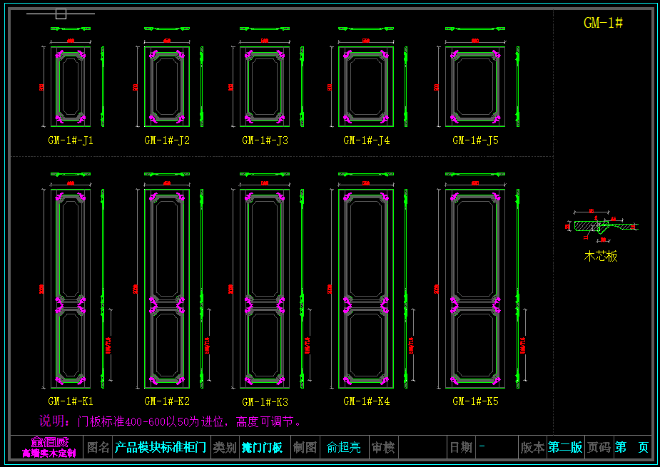The height and width of the screenshot is (467, 660).
Task: Click the 木芯板 label text
Action: pos(601,256)
